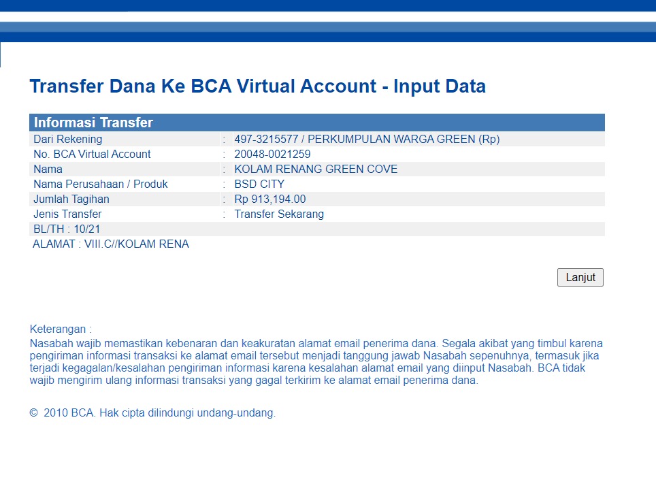Select virtual account number 20048-0021259

pos(272,155)
